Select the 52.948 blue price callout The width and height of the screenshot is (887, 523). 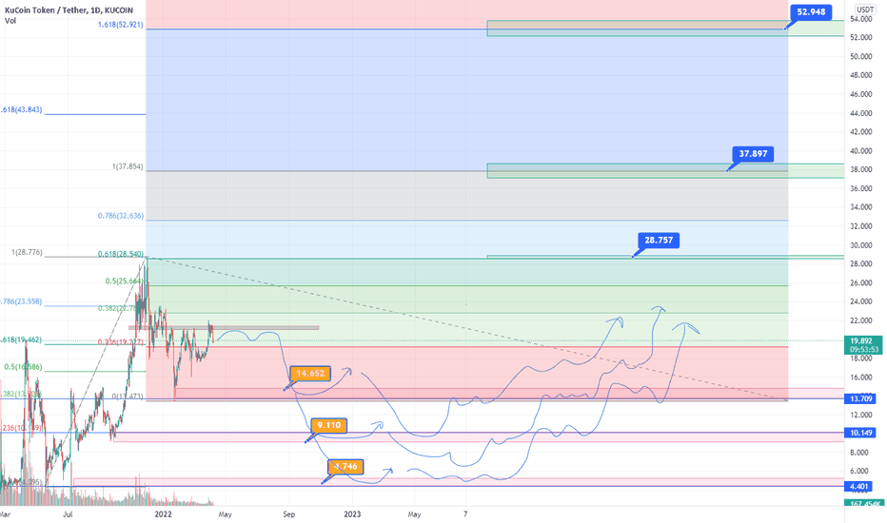pyautogui.click(x=811, y=11)
